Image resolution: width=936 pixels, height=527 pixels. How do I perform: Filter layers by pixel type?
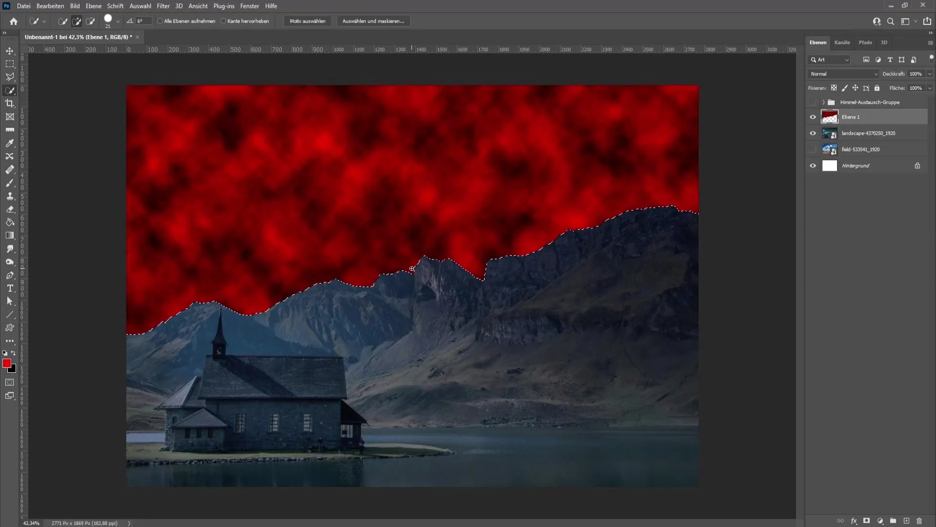coord(866,60)
